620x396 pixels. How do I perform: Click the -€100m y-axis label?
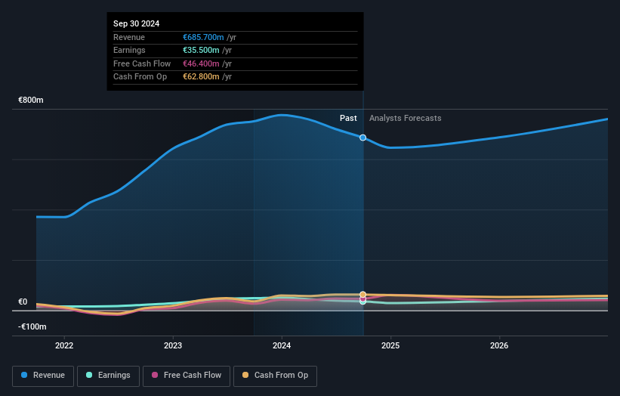(x=32, y=326)
